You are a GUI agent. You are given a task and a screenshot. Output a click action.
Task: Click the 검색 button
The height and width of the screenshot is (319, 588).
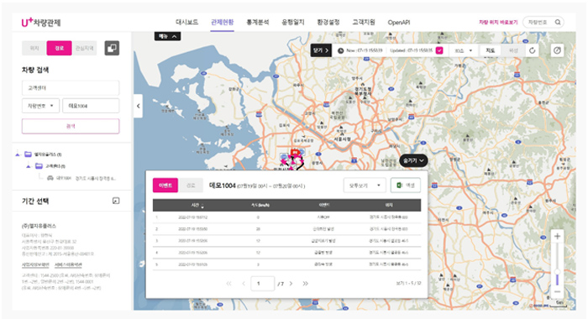(x=71, y=126)
